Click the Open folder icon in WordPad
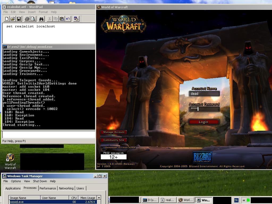Image resolution: width=272 pixels, height=204 pixels. coord(13,19)
